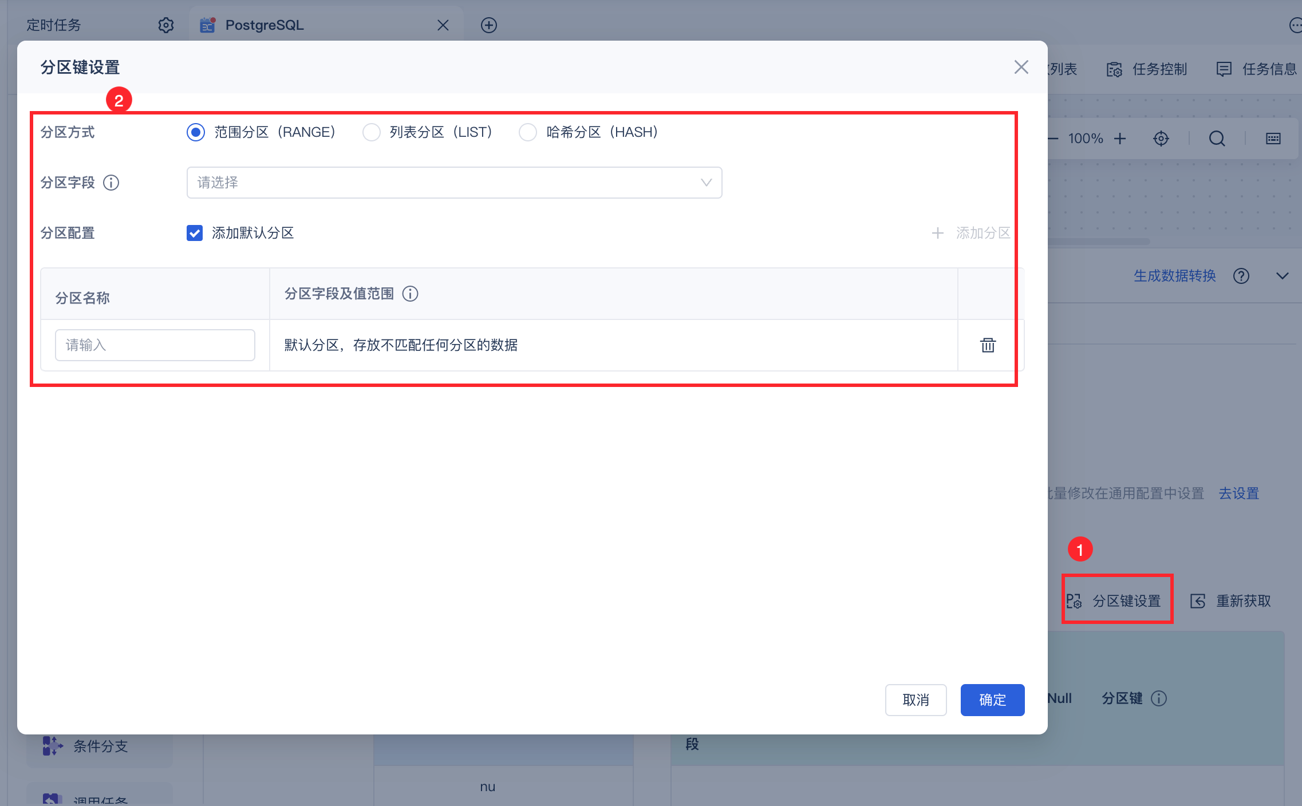Click the canvas locate/center target icon
This screenshot has width=1302, height=806.
click(x=1161, y=139)
